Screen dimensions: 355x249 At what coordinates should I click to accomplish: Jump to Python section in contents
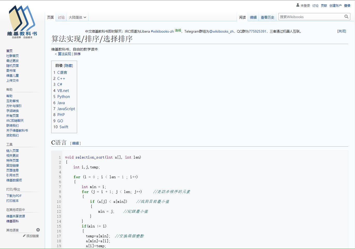click(64, 97)
